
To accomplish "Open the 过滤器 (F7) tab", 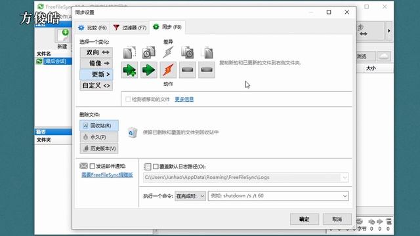I will pyautogui.click(x=130, y=28).
